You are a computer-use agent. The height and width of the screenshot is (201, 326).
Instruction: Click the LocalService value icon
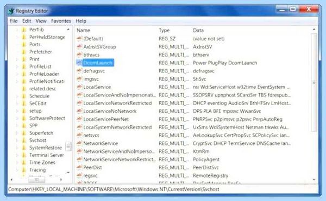[x=79, y=87]
